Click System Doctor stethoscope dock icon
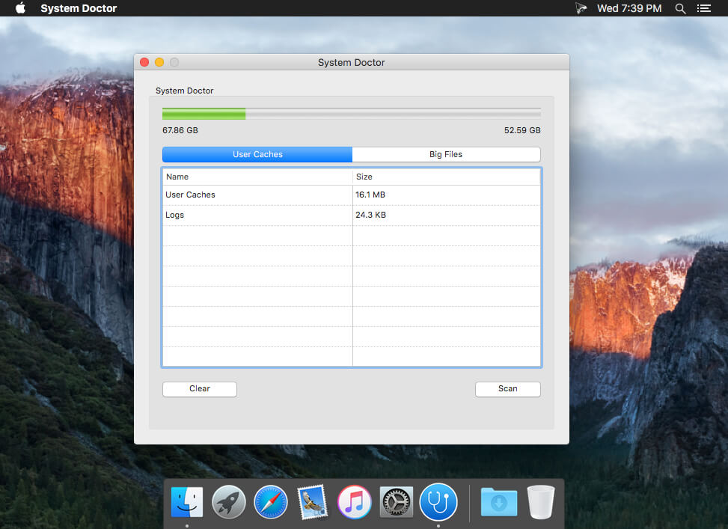The image size is (728, 529). coord(438,502)
